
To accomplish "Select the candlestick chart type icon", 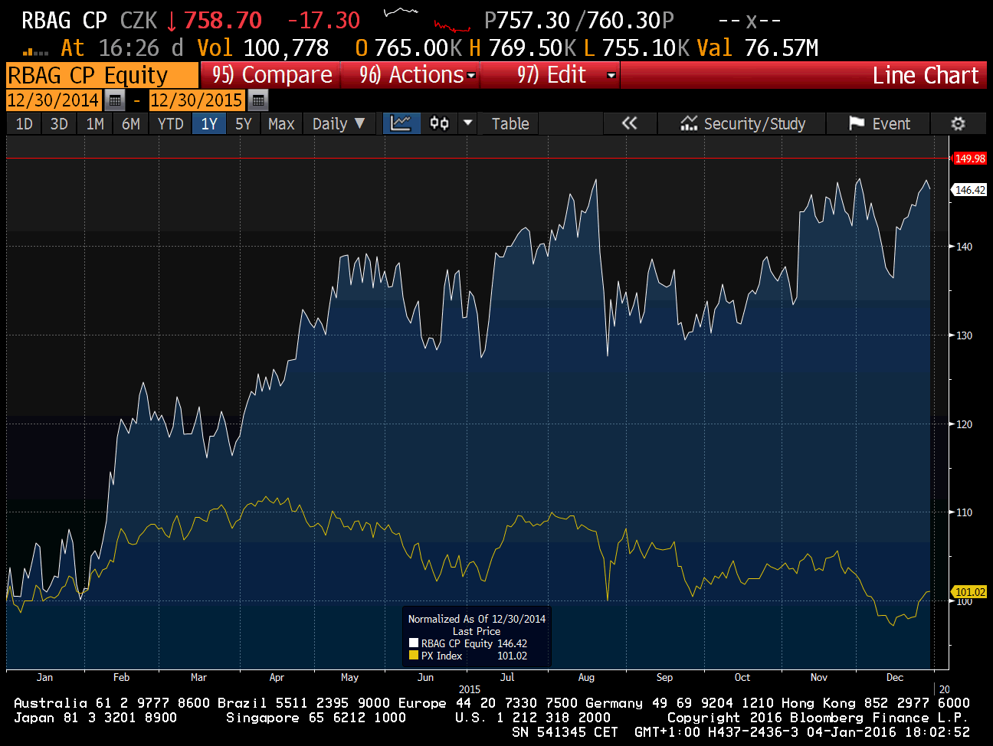I will pos(439,123).
